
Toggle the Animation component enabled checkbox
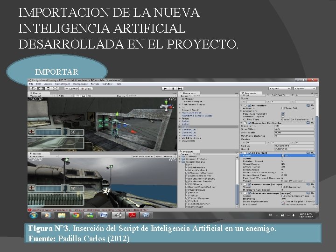click(249, 105)
